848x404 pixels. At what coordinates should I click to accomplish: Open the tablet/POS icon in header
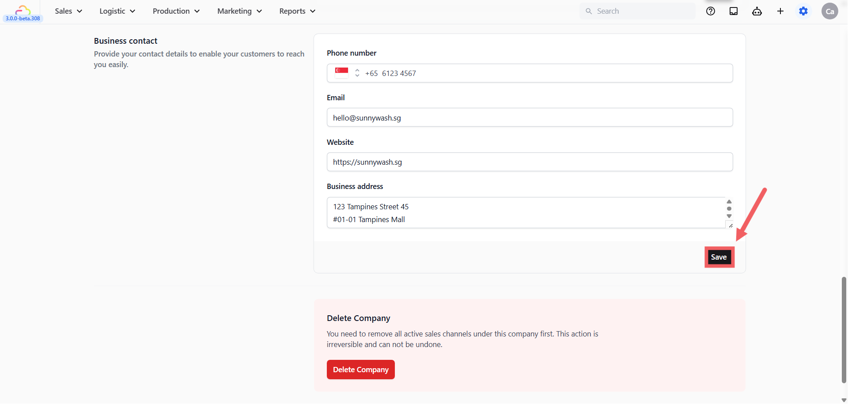coord(734,11)
